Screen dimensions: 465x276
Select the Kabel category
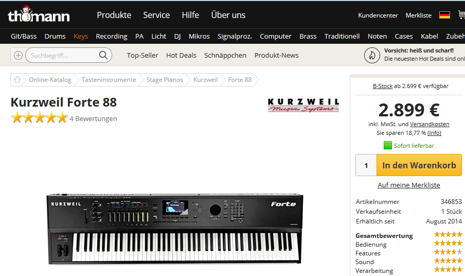[x=429, y=36]
